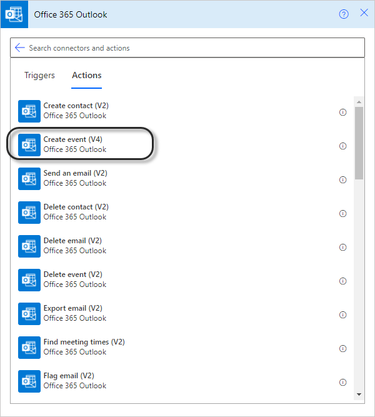375x417 pixels.
Task: Show info for Create event (V4)
Action: click(343, 146)
